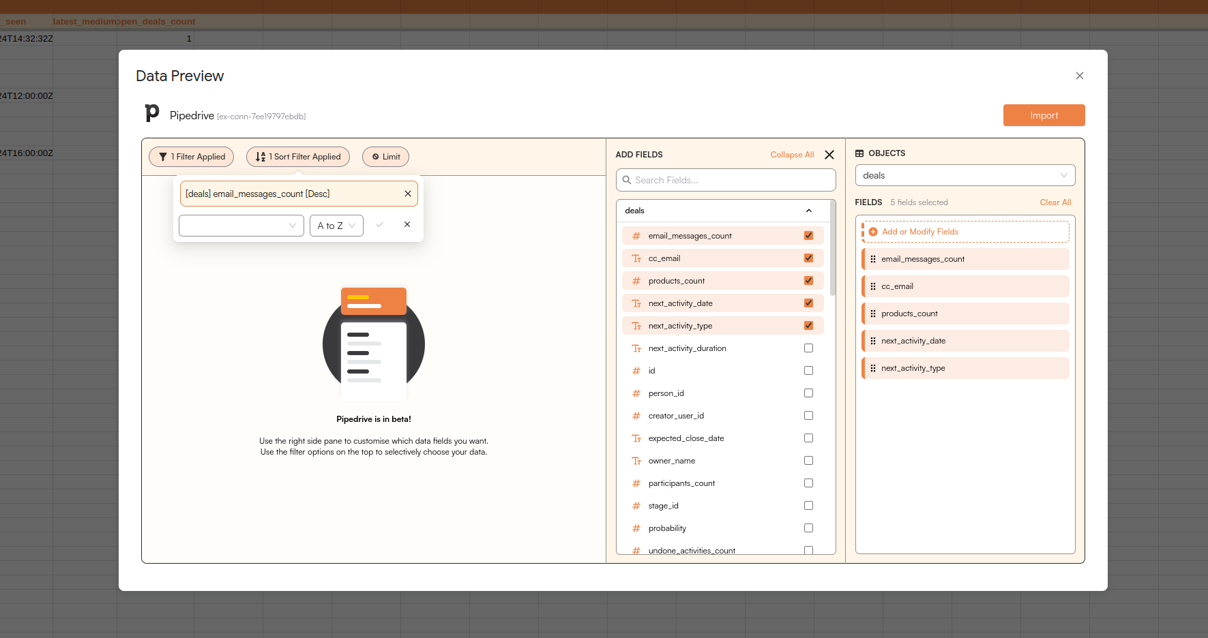The image size is (1208, 638).
Task: Click the plus icon next to Add or Modify Fields
Action: click(873, 232)
